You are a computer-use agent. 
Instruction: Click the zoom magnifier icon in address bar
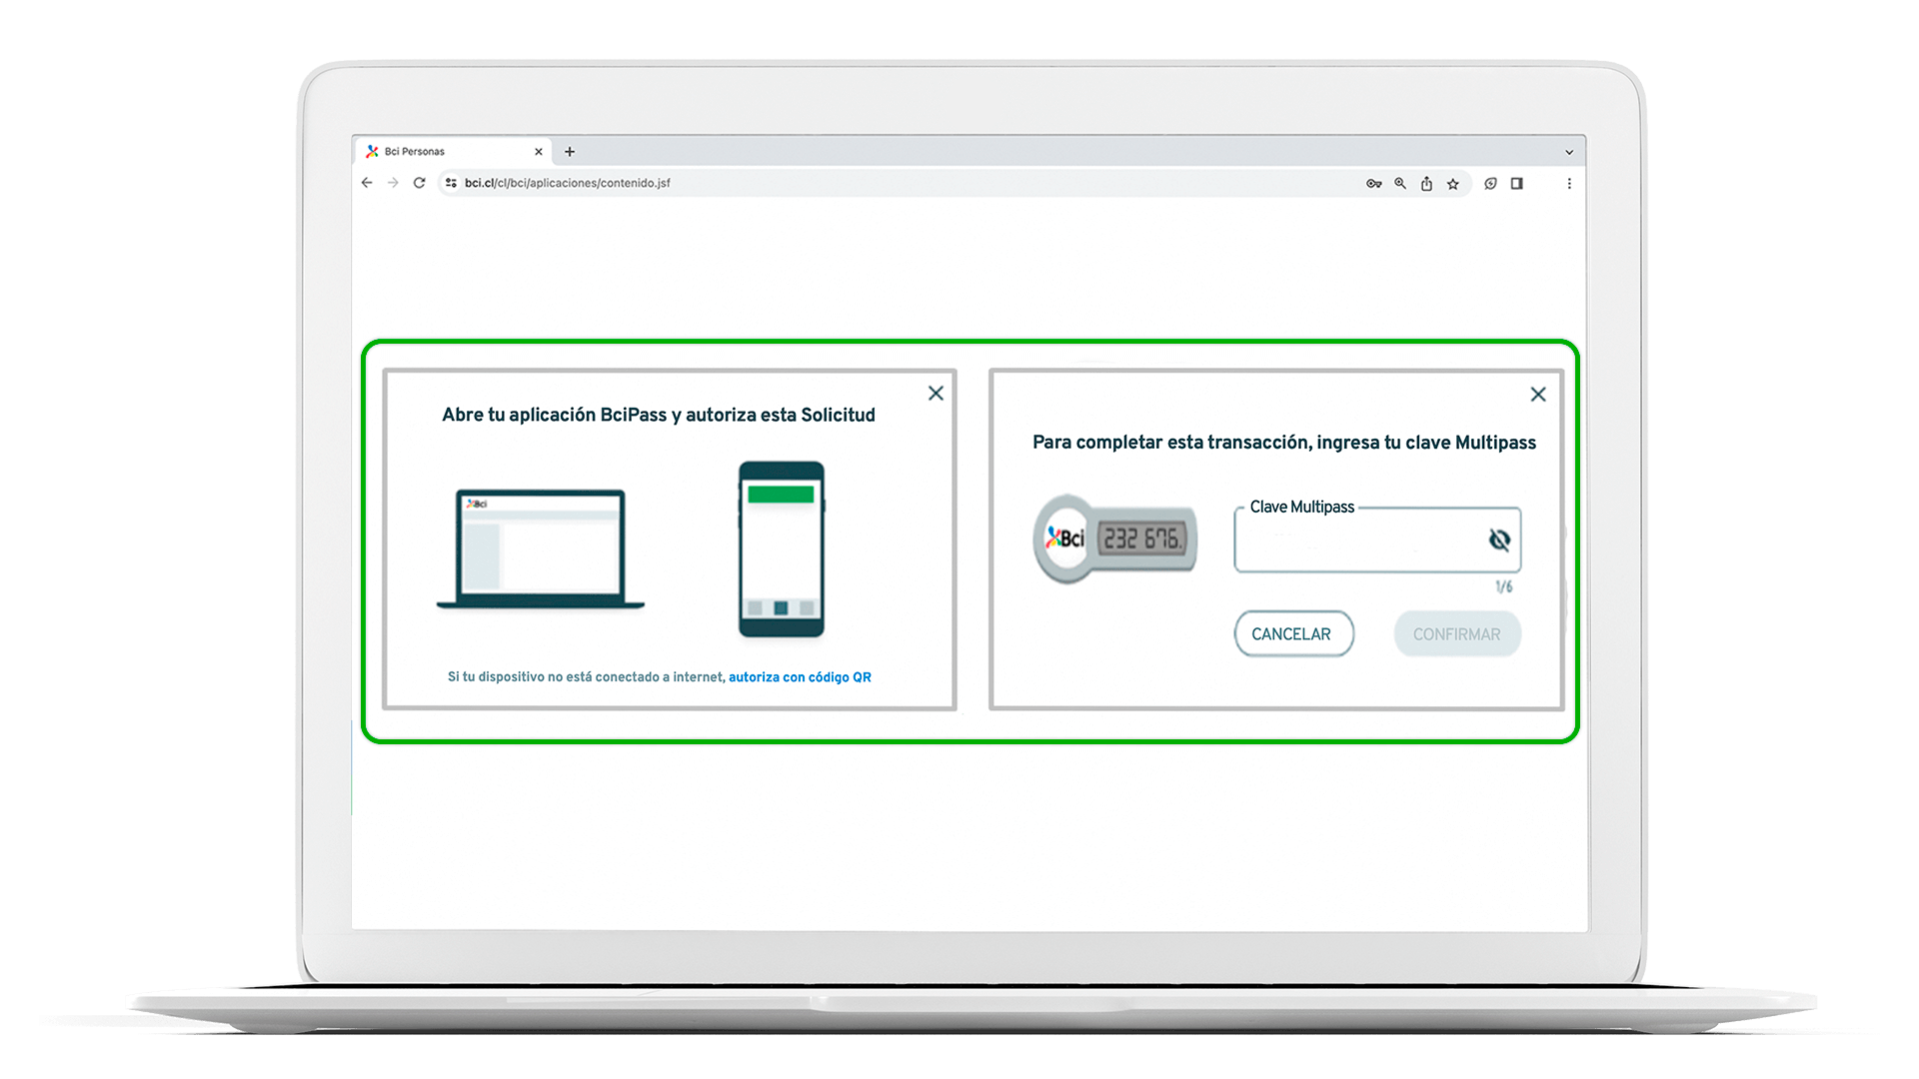pos(1399,183)
